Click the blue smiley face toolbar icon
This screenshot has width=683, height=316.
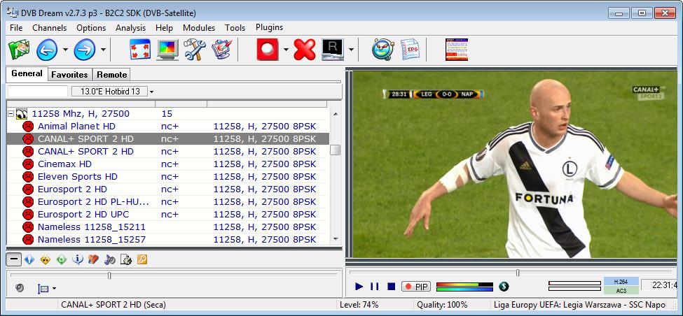tap(383, 50)
